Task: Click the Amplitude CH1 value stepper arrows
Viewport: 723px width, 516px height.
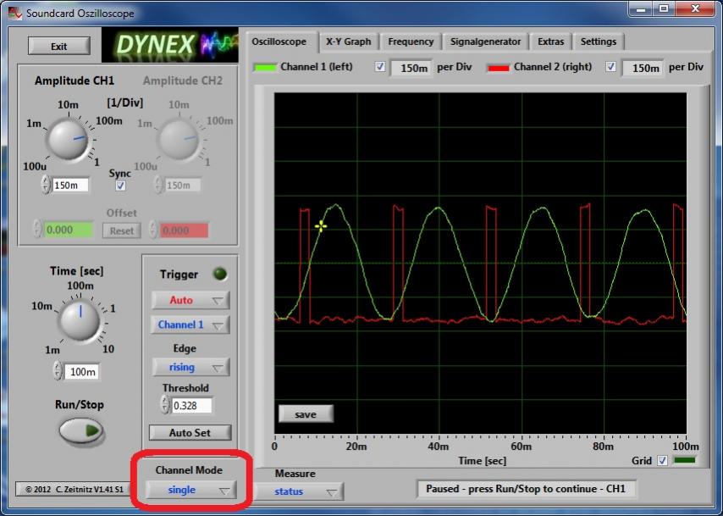Action: (x=45, y=185)
